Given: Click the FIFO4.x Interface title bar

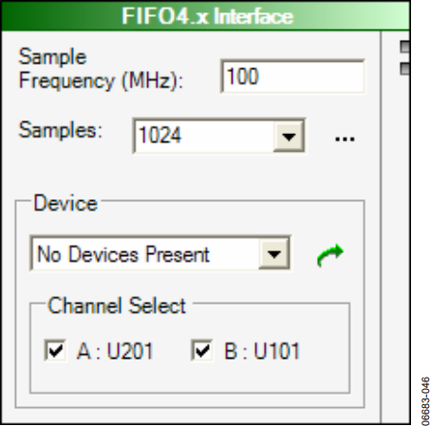Looking at the screenshot, I should 206,16.
